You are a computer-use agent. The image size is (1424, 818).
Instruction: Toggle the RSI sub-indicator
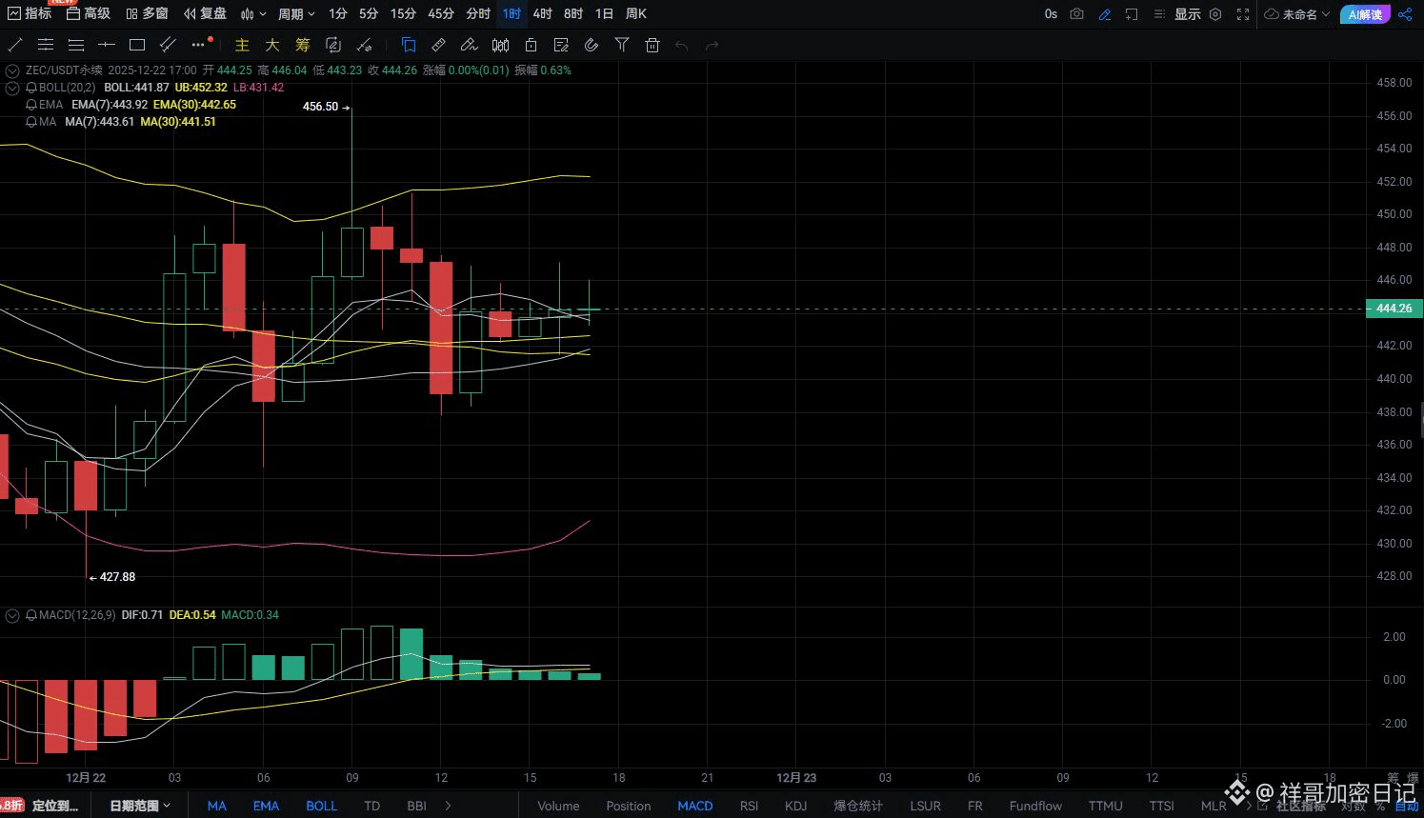pos(750,806)
